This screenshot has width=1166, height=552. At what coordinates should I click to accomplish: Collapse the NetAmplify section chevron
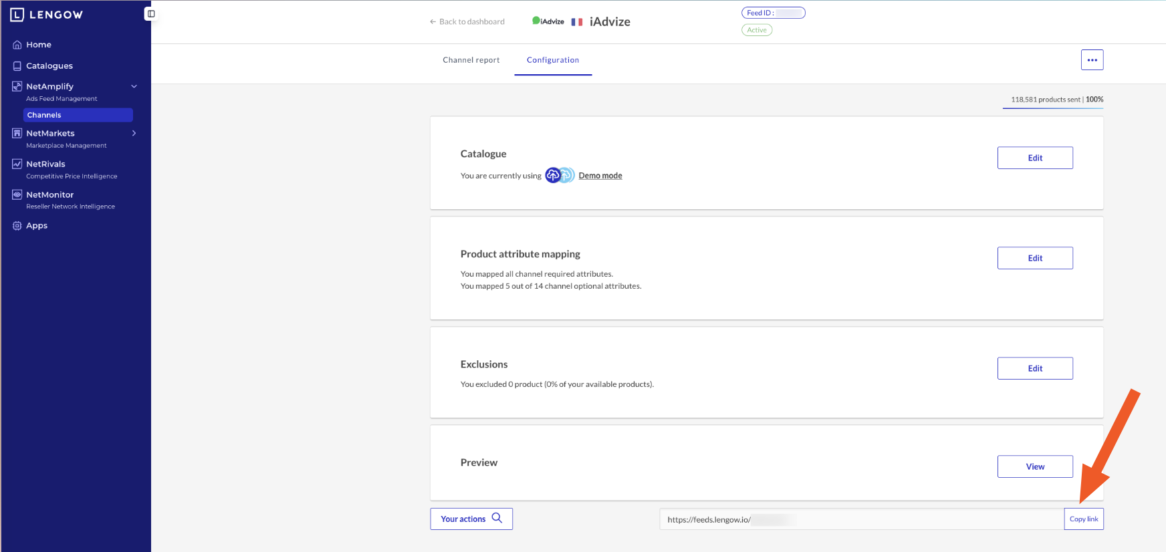pyautogui.click(x=134, y=86)
